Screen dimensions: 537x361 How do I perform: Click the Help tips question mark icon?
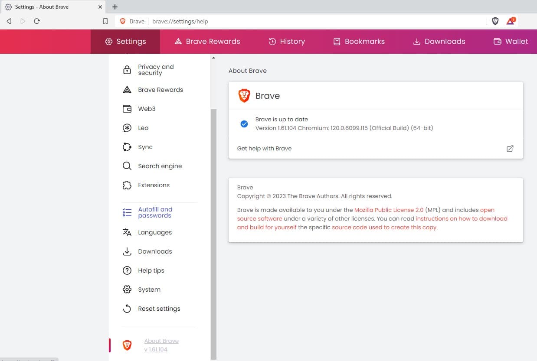127,270
